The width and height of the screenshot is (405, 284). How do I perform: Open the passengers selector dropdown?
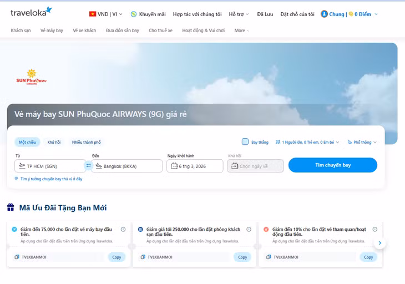(307, 142)
